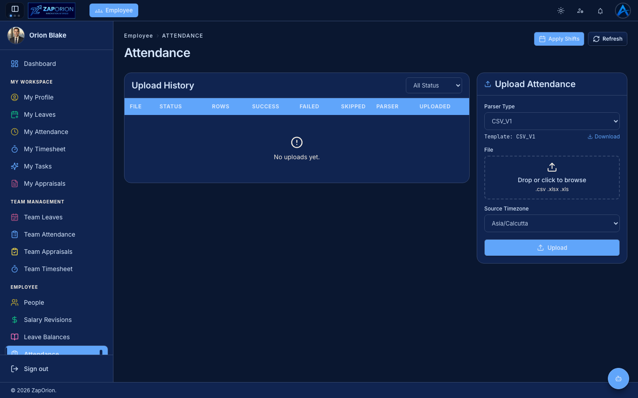This screenshot has width=638, height=398.
Task: Open the account avatar menu
Action: pos(623,11)
